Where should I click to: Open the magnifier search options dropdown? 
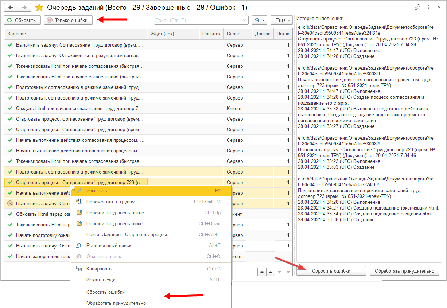pos(260,20)
